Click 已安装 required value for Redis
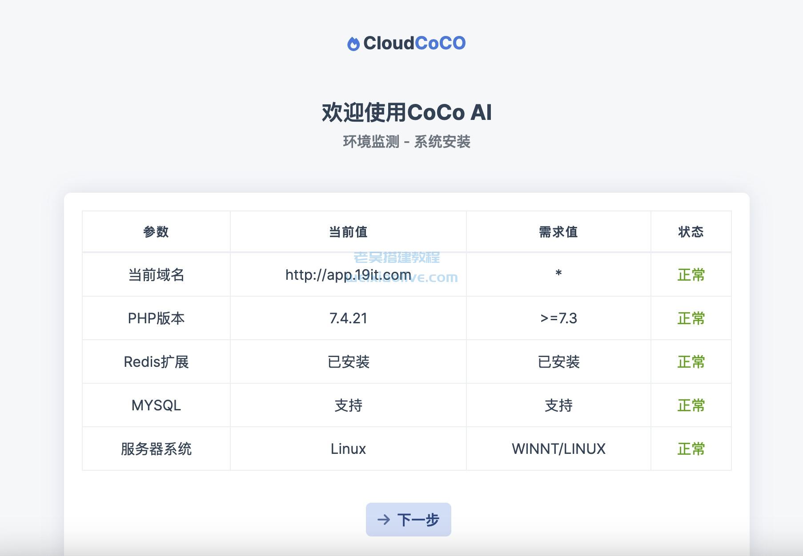The height and width of the screenshot is (556, 803). pos(558,362)
